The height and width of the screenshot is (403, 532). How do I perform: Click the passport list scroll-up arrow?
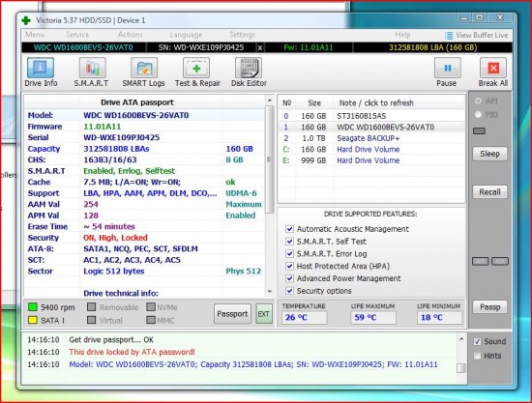pyautogui.click(x=270, y=101)
